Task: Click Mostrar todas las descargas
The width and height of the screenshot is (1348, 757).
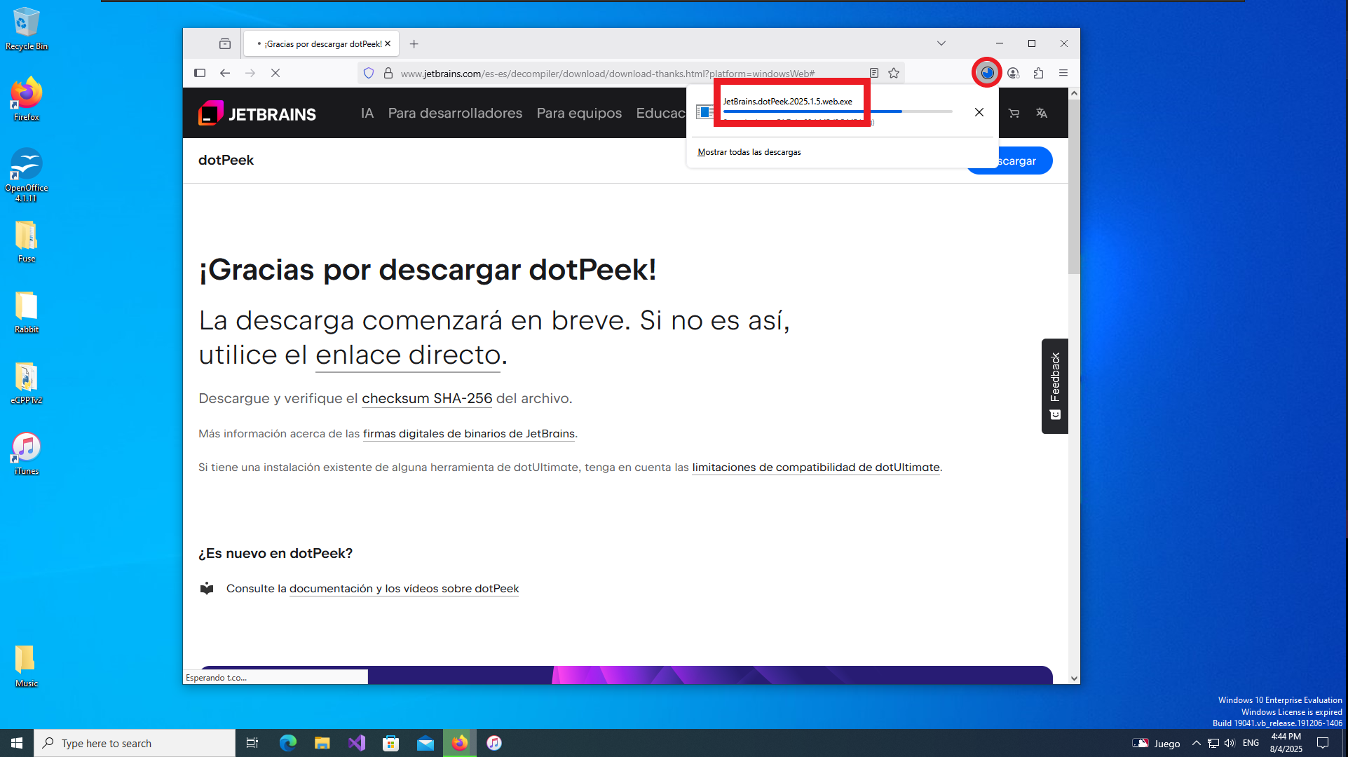Action: point(749,152)
